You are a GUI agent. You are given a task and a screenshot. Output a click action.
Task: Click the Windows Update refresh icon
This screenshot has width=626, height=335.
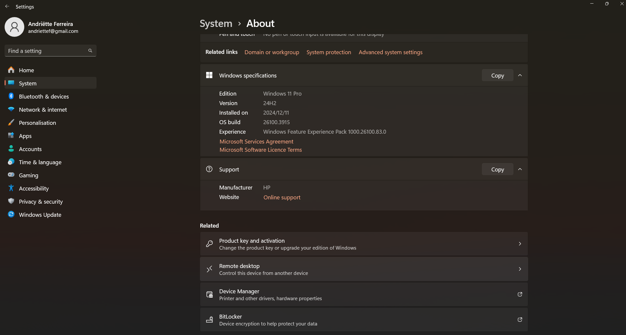tap(11, 214)
